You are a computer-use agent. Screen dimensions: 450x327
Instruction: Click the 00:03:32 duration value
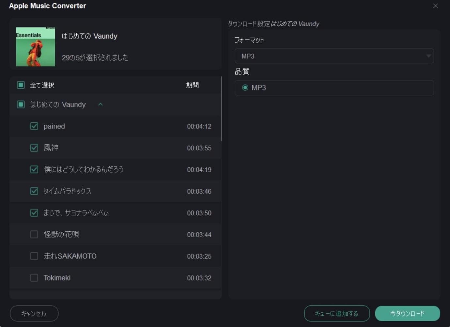(199, 278)
